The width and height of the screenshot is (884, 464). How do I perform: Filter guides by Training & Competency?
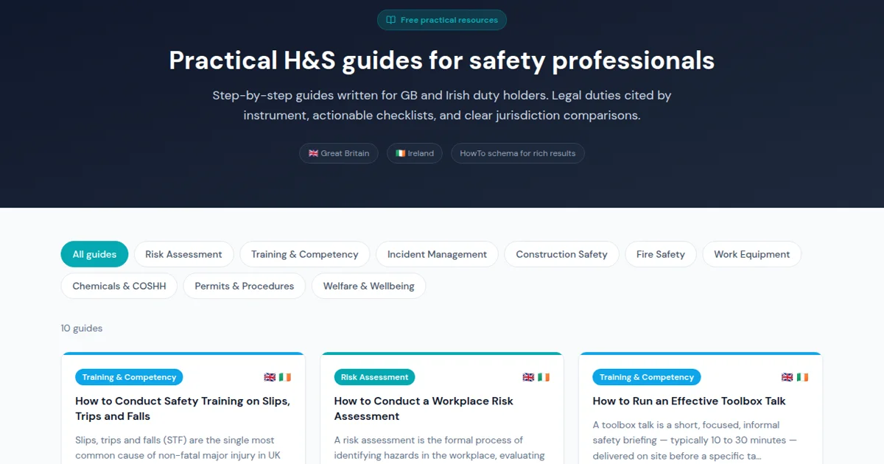pos(304,254)
